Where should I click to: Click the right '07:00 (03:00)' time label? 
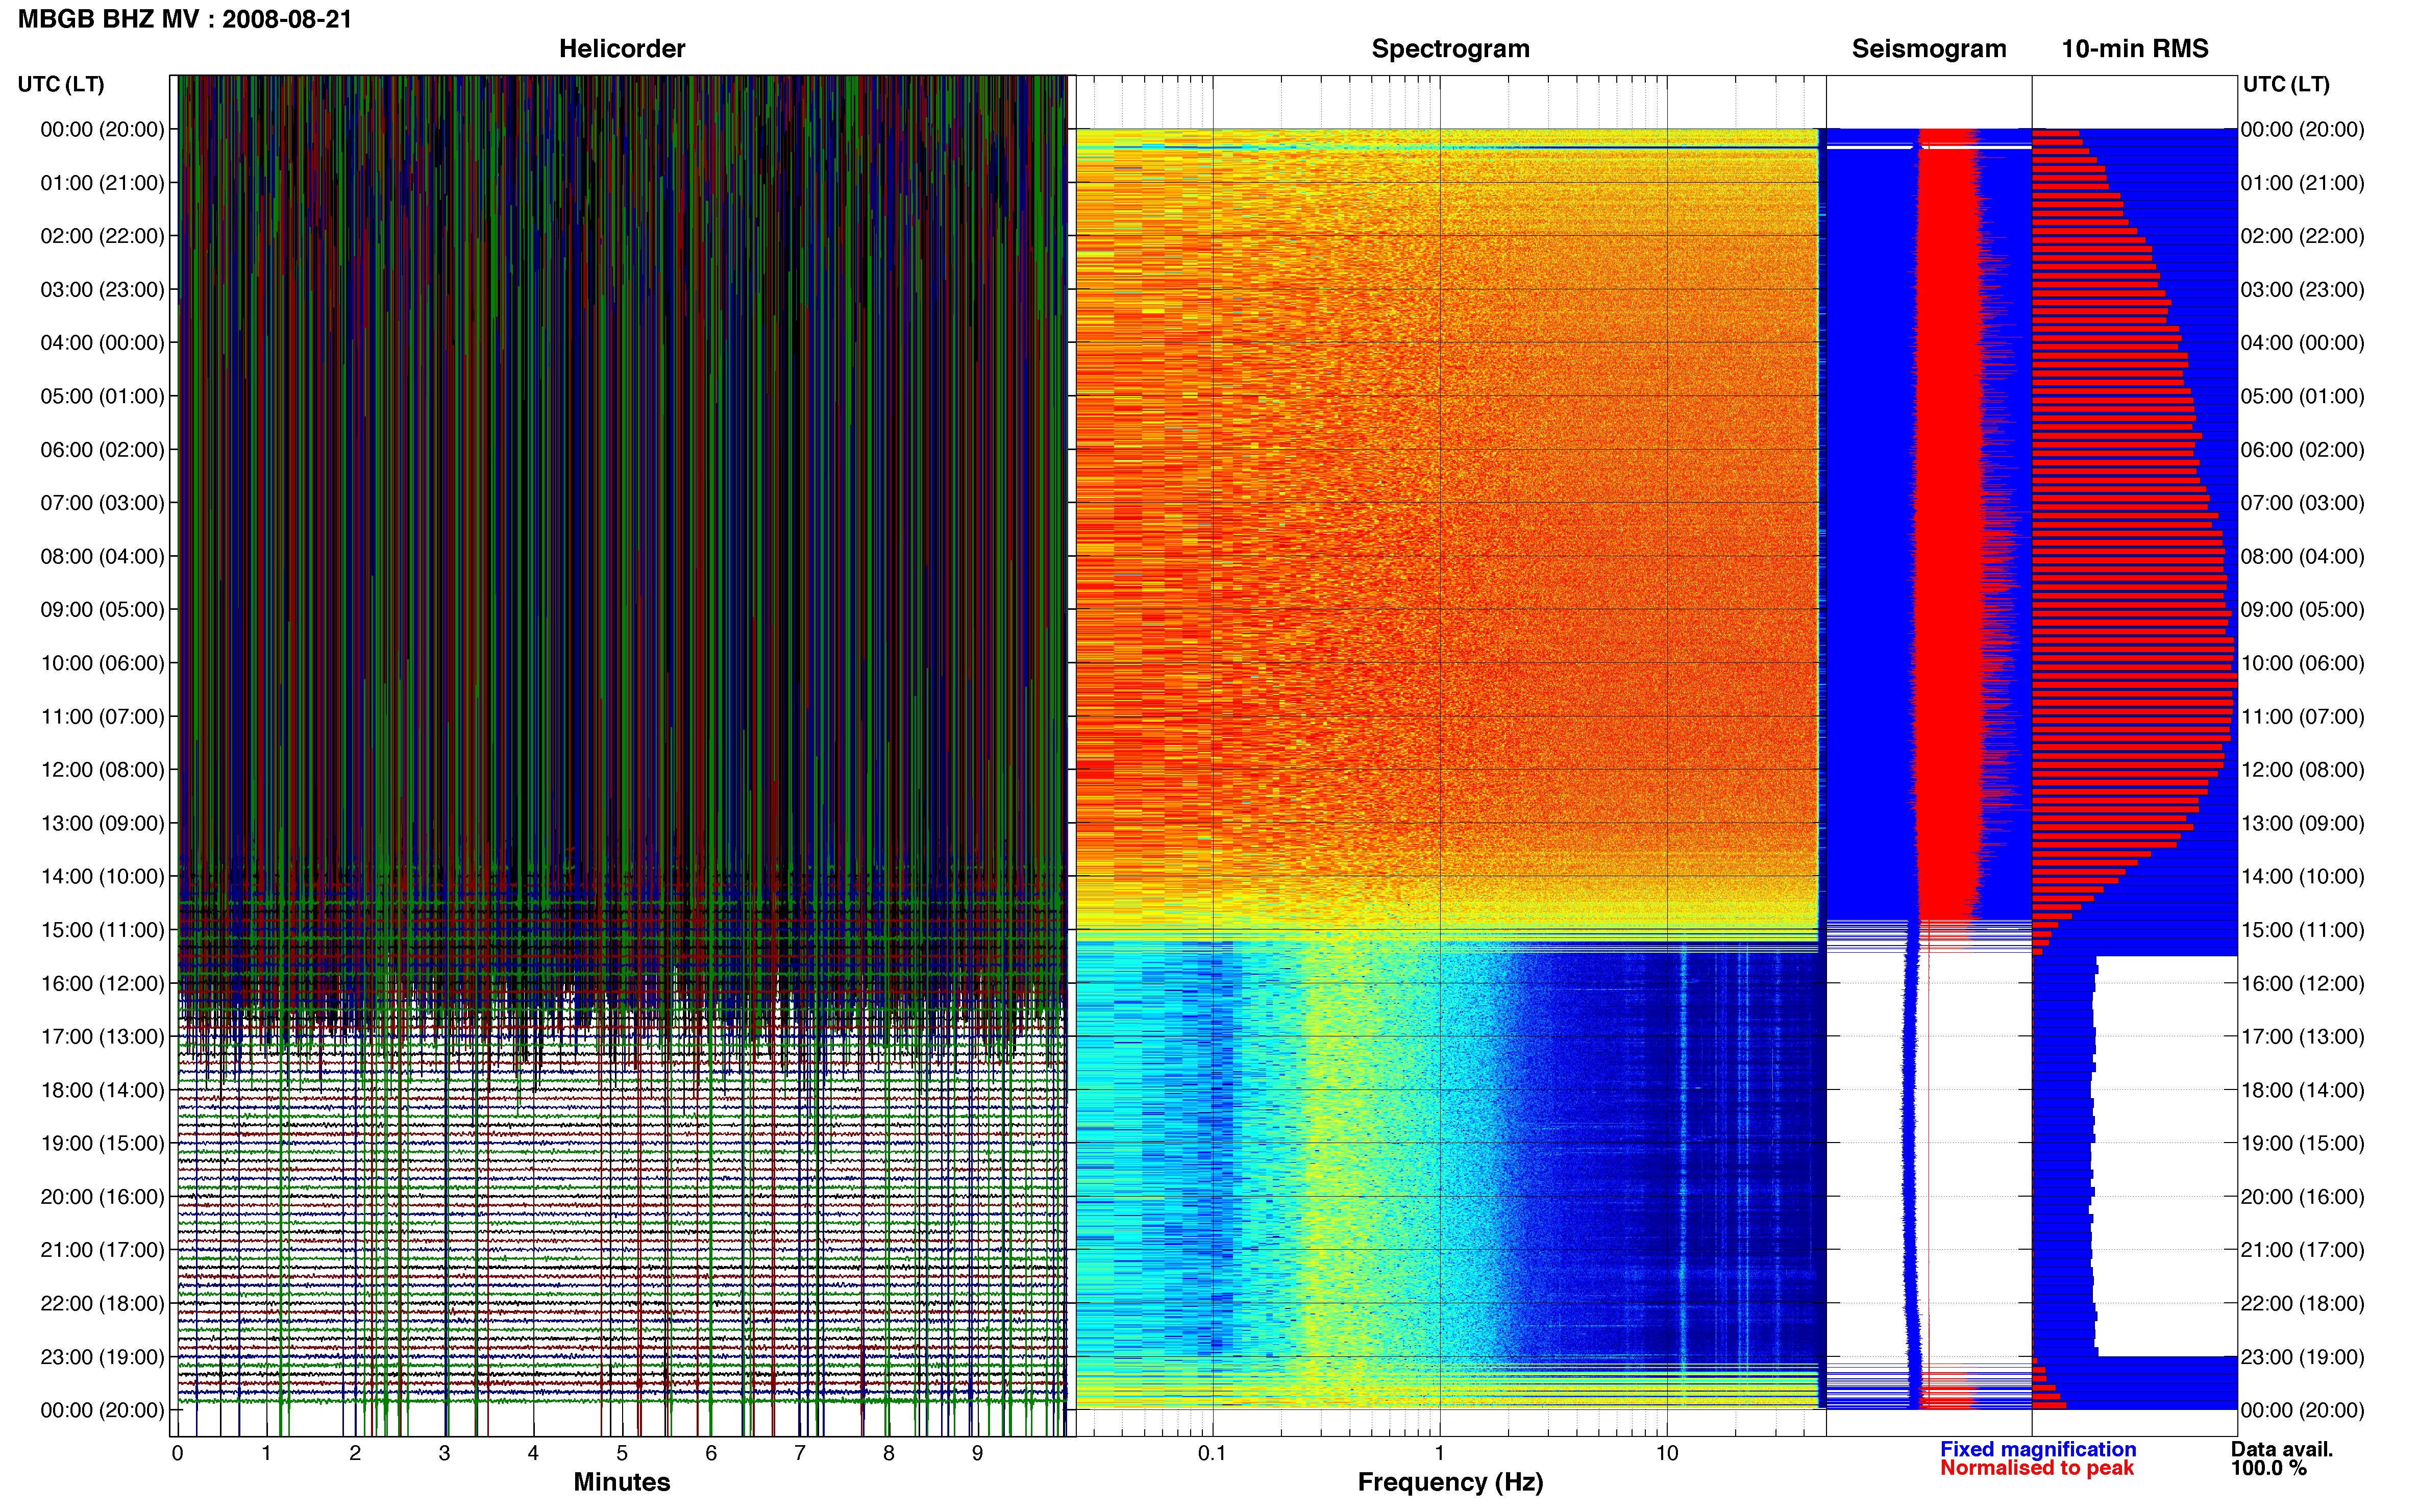[2303, 503]
